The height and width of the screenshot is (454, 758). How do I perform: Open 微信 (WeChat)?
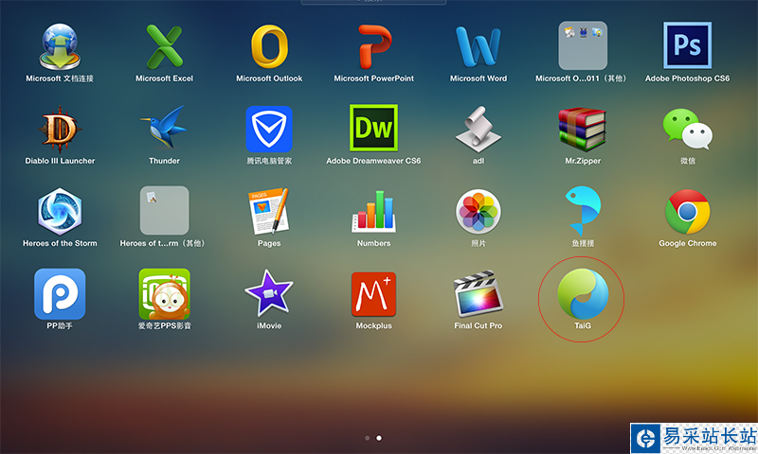click(x=688, y=129)
